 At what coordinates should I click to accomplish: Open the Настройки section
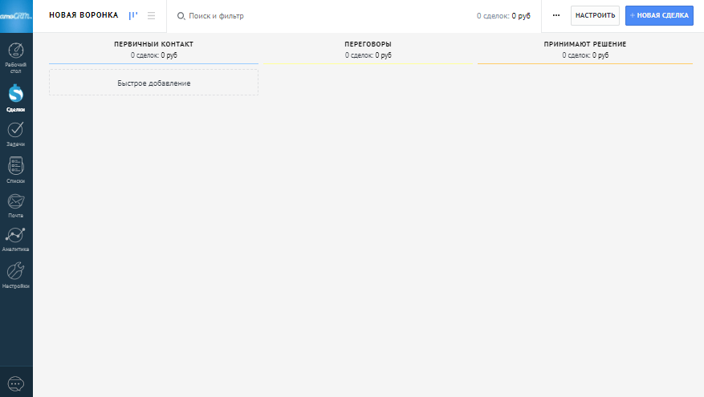pos(16,275)
